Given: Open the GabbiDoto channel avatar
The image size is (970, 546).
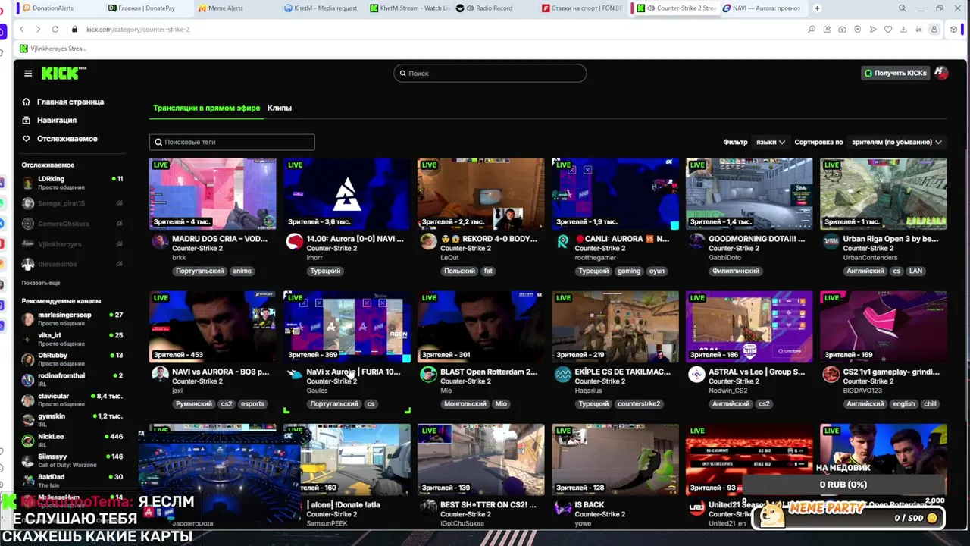Looking at the screenshot, I should (696, 242).
